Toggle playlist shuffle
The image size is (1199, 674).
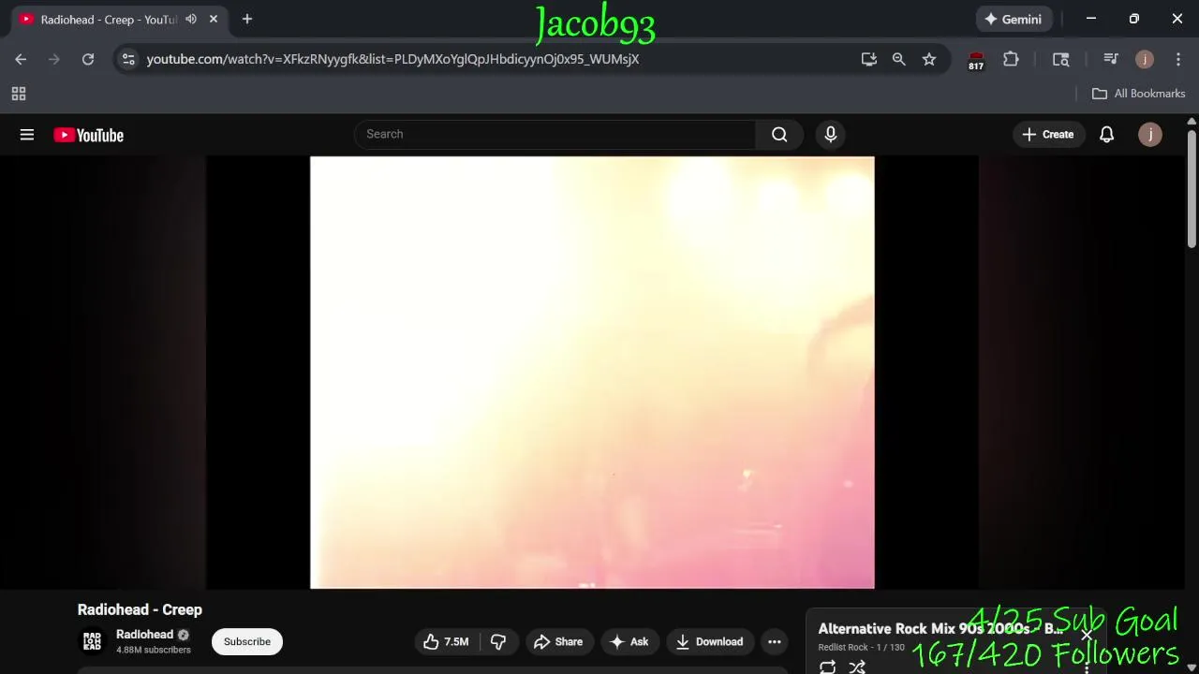point(857,667)
